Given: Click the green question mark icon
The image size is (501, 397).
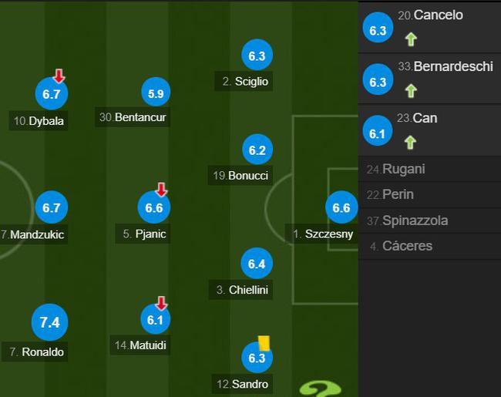Looking at the screenshot, I should click(x=321, y=389).
